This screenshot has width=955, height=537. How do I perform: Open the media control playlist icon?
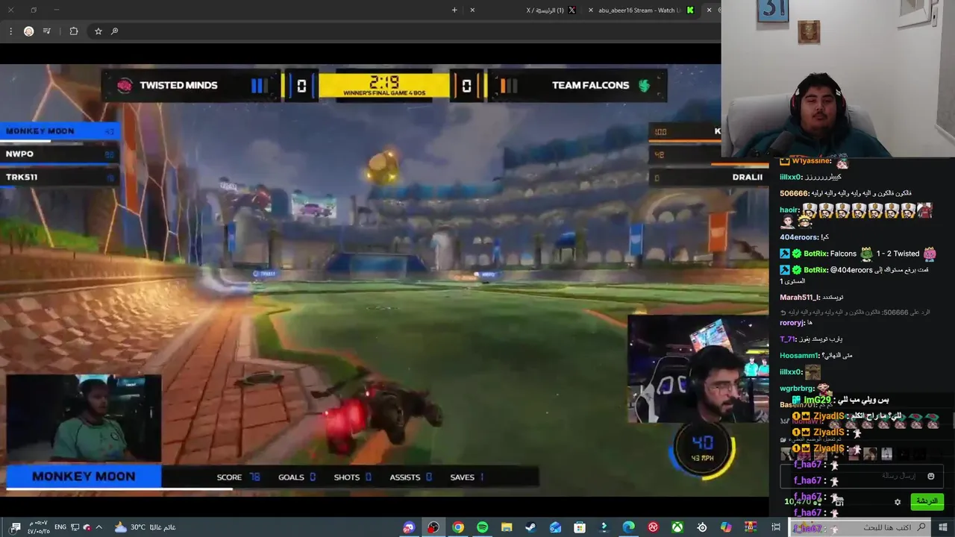point(47,31)
